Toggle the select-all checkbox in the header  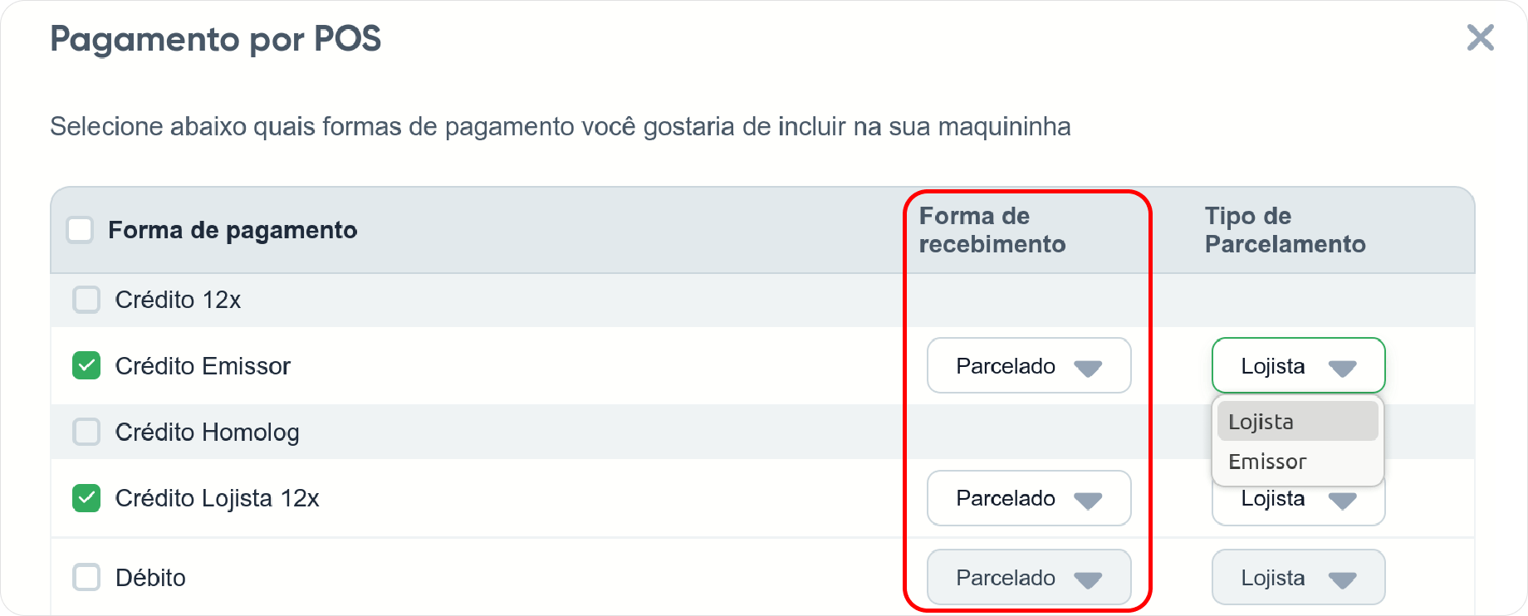click(x=80, y=229)
